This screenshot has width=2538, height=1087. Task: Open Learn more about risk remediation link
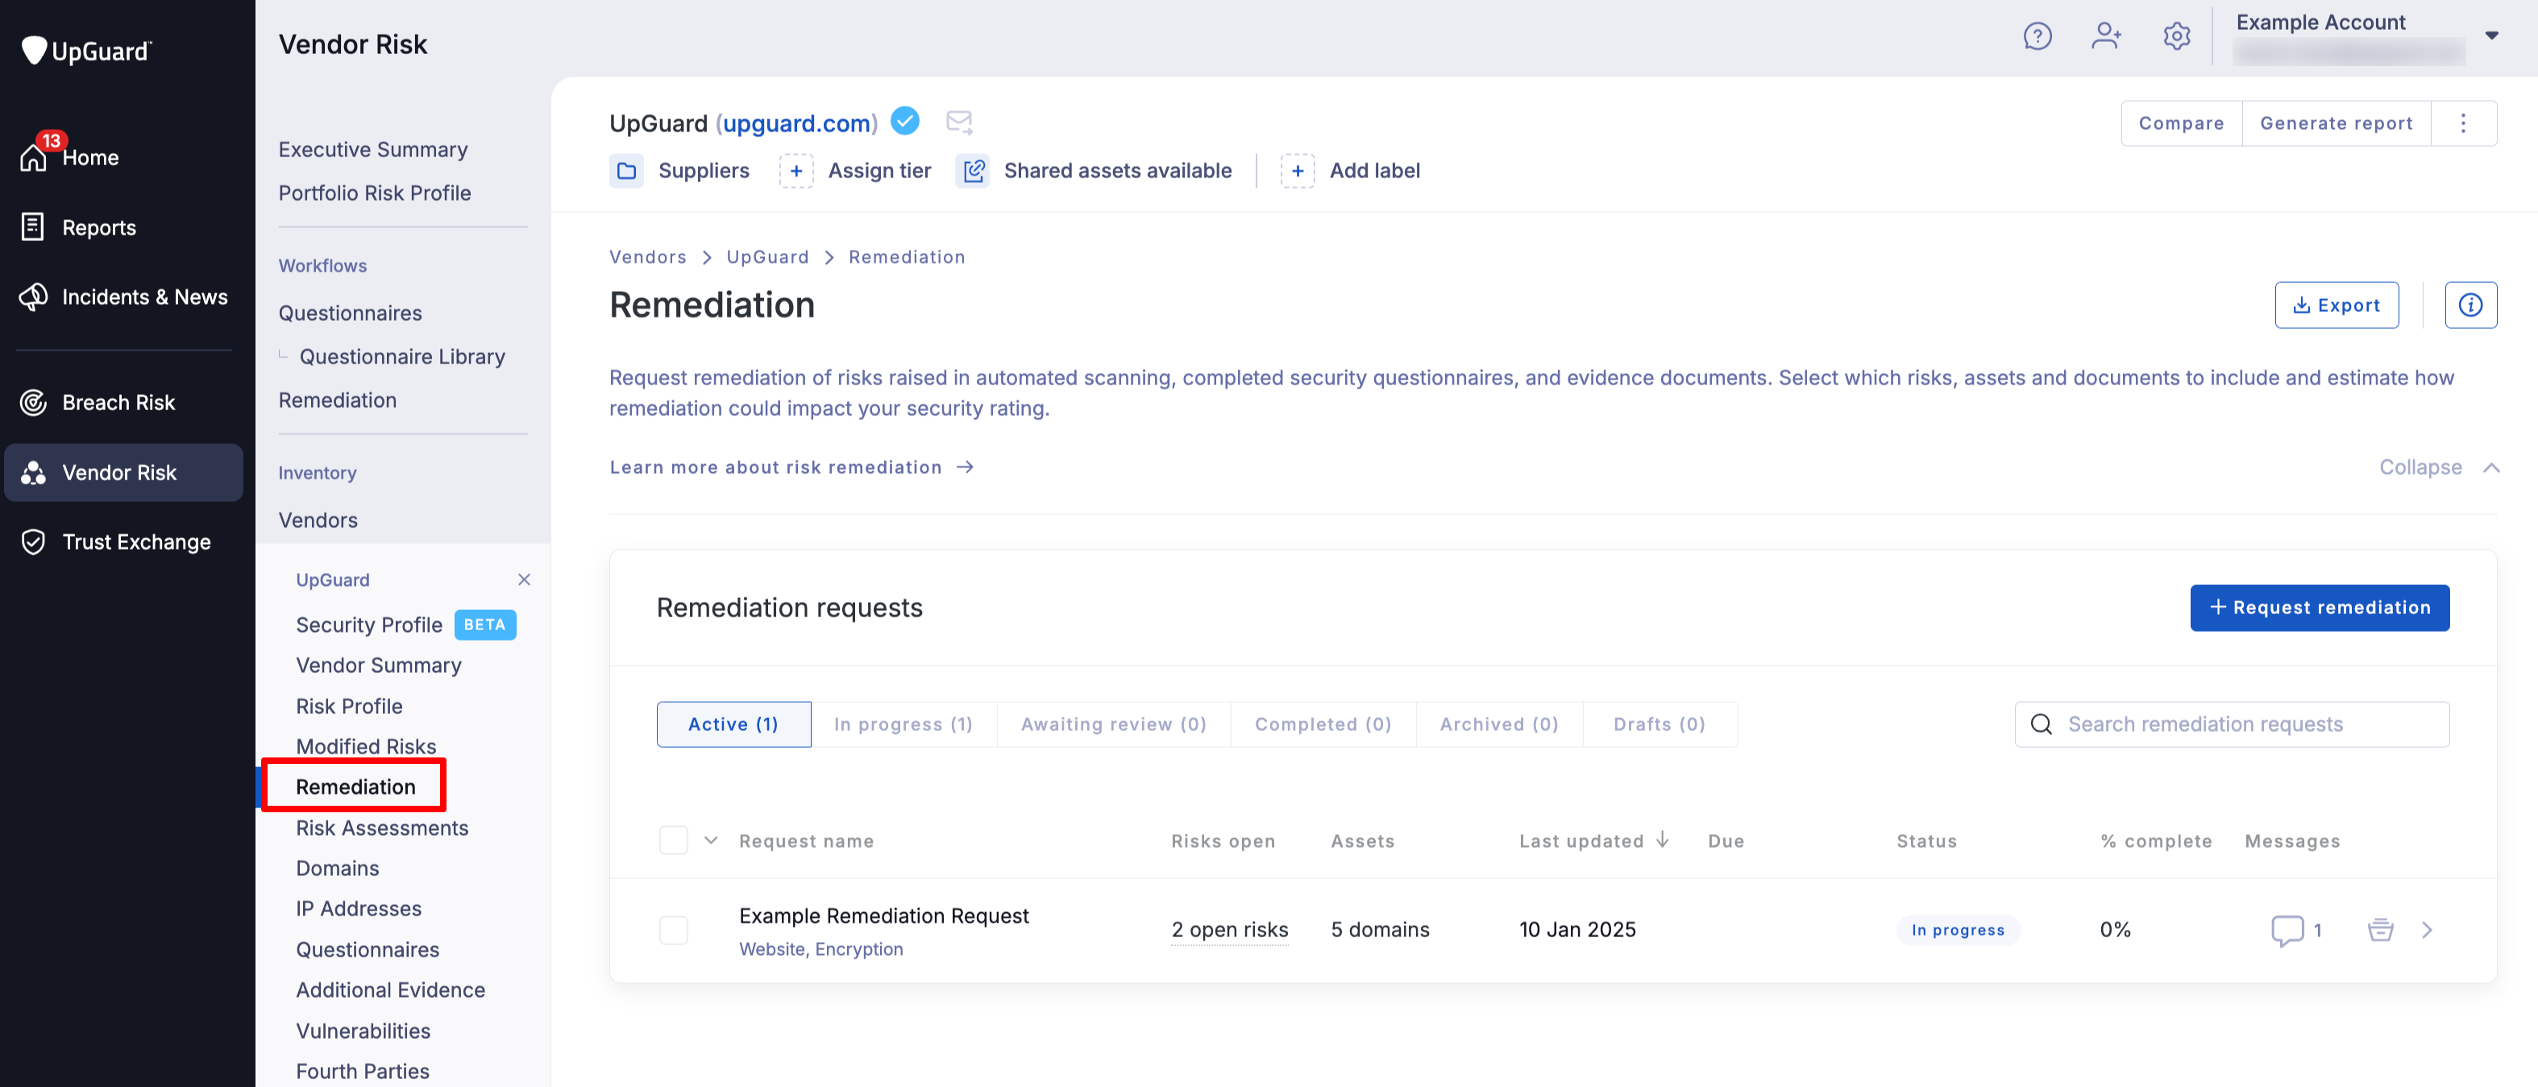792,467
